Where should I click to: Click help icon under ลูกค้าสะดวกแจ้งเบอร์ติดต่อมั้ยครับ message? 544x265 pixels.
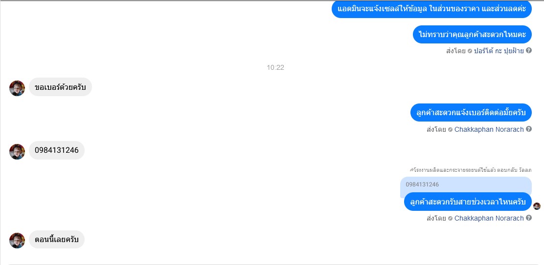(529, 129)
